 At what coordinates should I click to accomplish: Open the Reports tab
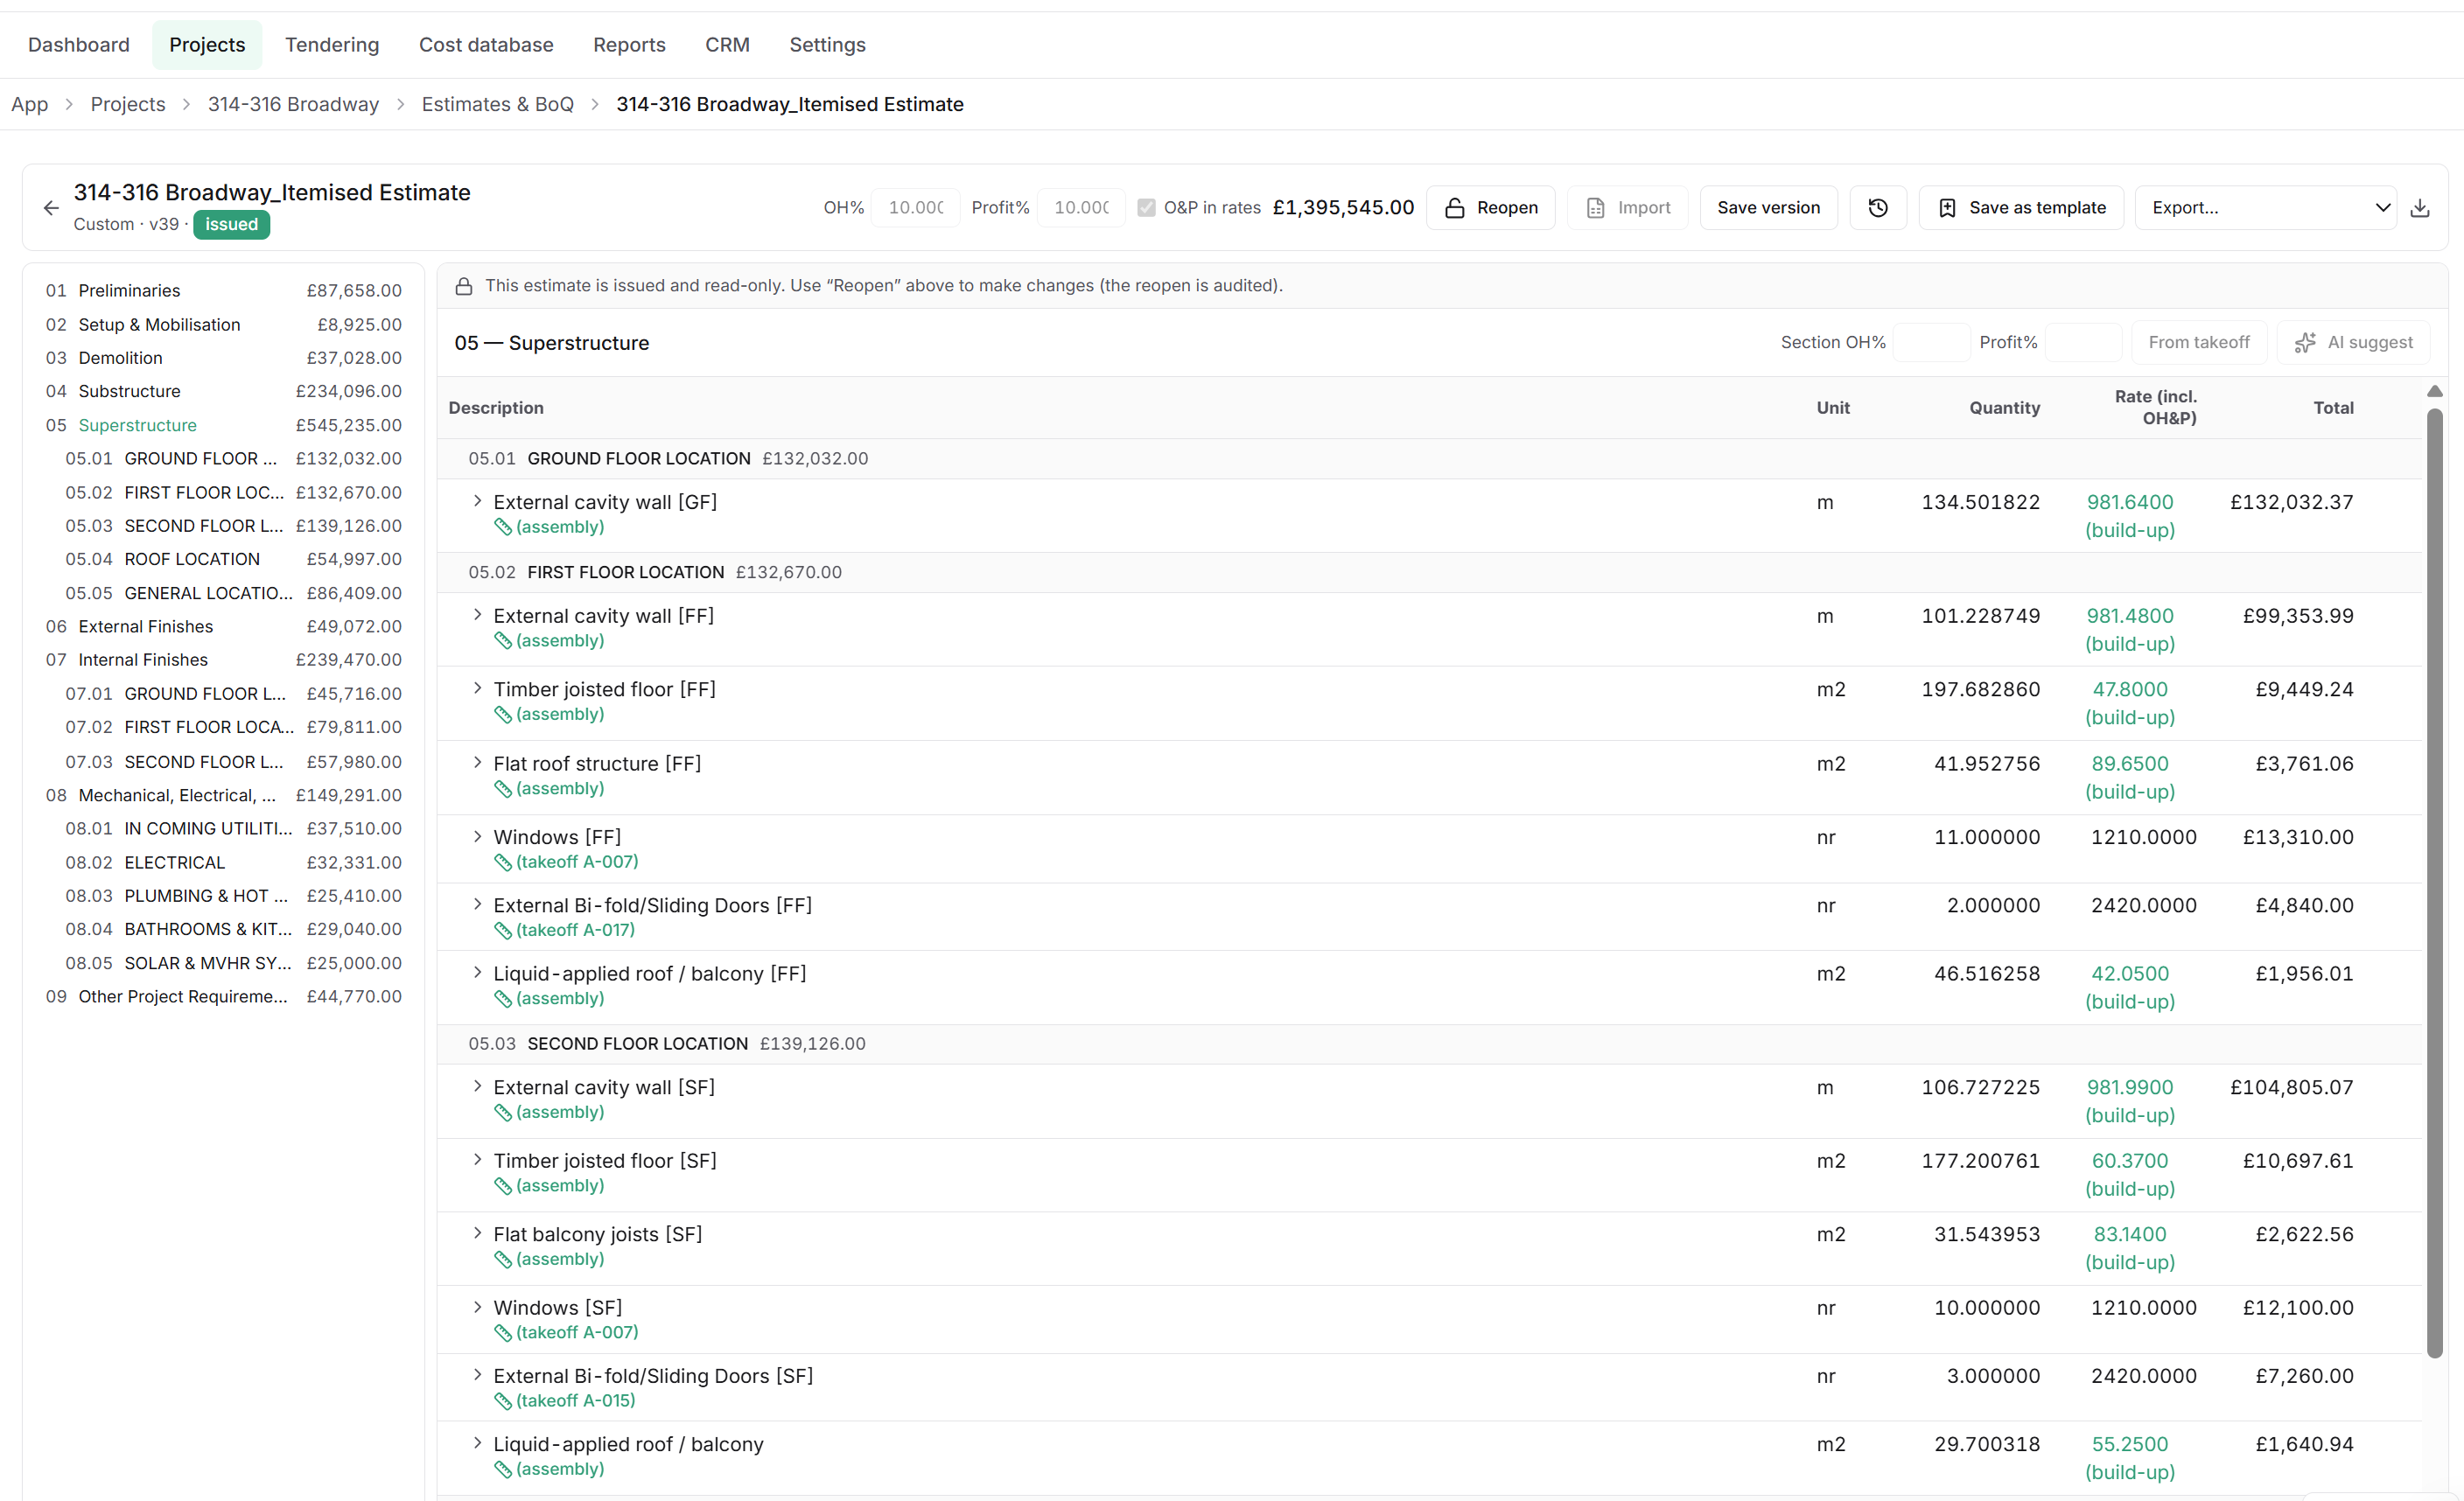tap(629, 45)
